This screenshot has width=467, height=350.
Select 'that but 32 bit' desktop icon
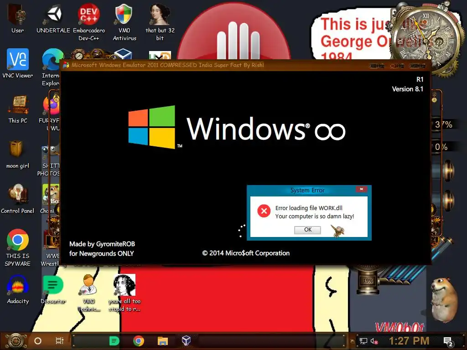click(x=160, y=21)
